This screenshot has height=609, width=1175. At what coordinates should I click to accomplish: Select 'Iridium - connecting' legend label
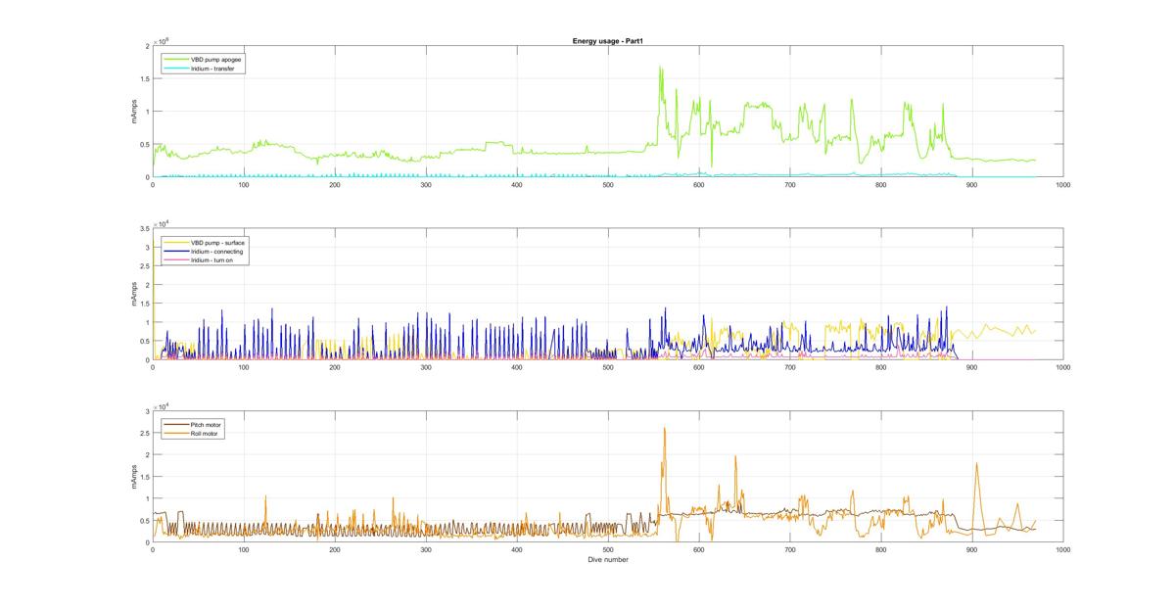click(x=216, y=251)
